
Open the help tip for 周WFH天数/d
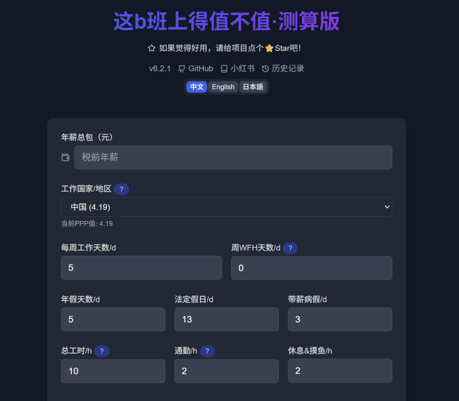click(290, 248)
